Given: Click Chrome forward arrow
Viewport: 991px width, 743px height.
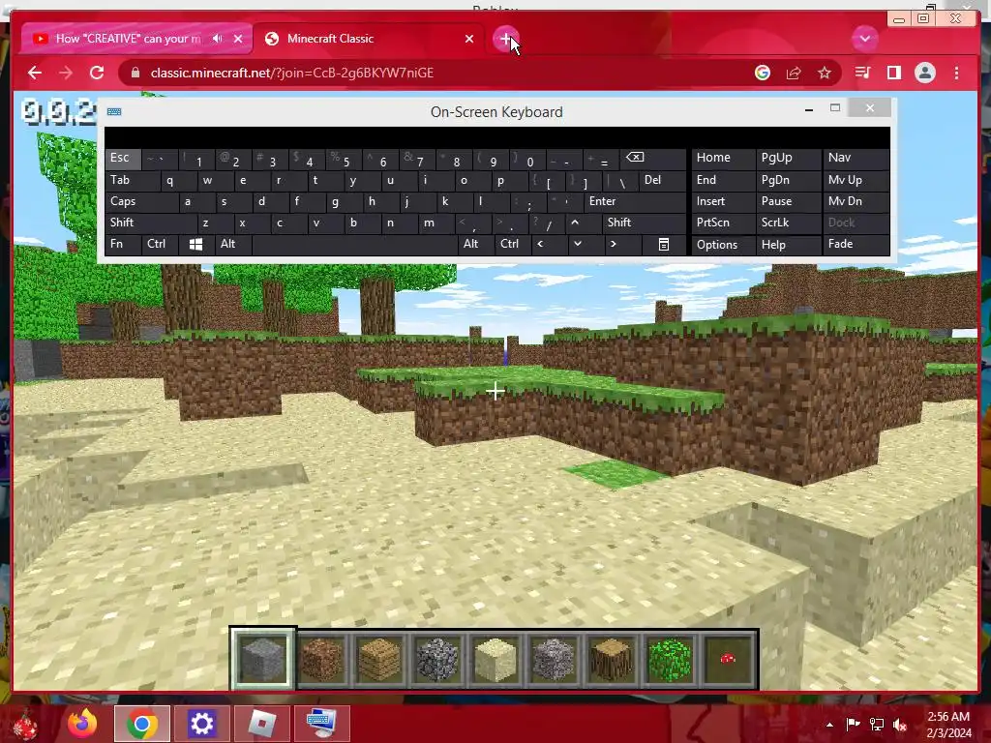Looking at the screenshot, I should pos(66,73).
